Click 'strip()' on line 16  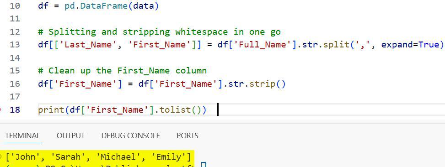coord(268,84)
